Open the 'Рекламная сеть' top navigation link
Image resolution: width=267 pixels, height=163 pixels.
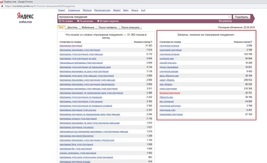(102, 10)
